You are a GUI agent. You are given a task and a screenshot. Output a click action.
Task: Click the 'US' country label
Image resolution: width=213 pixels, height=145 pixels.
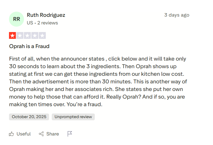[30, 23]
